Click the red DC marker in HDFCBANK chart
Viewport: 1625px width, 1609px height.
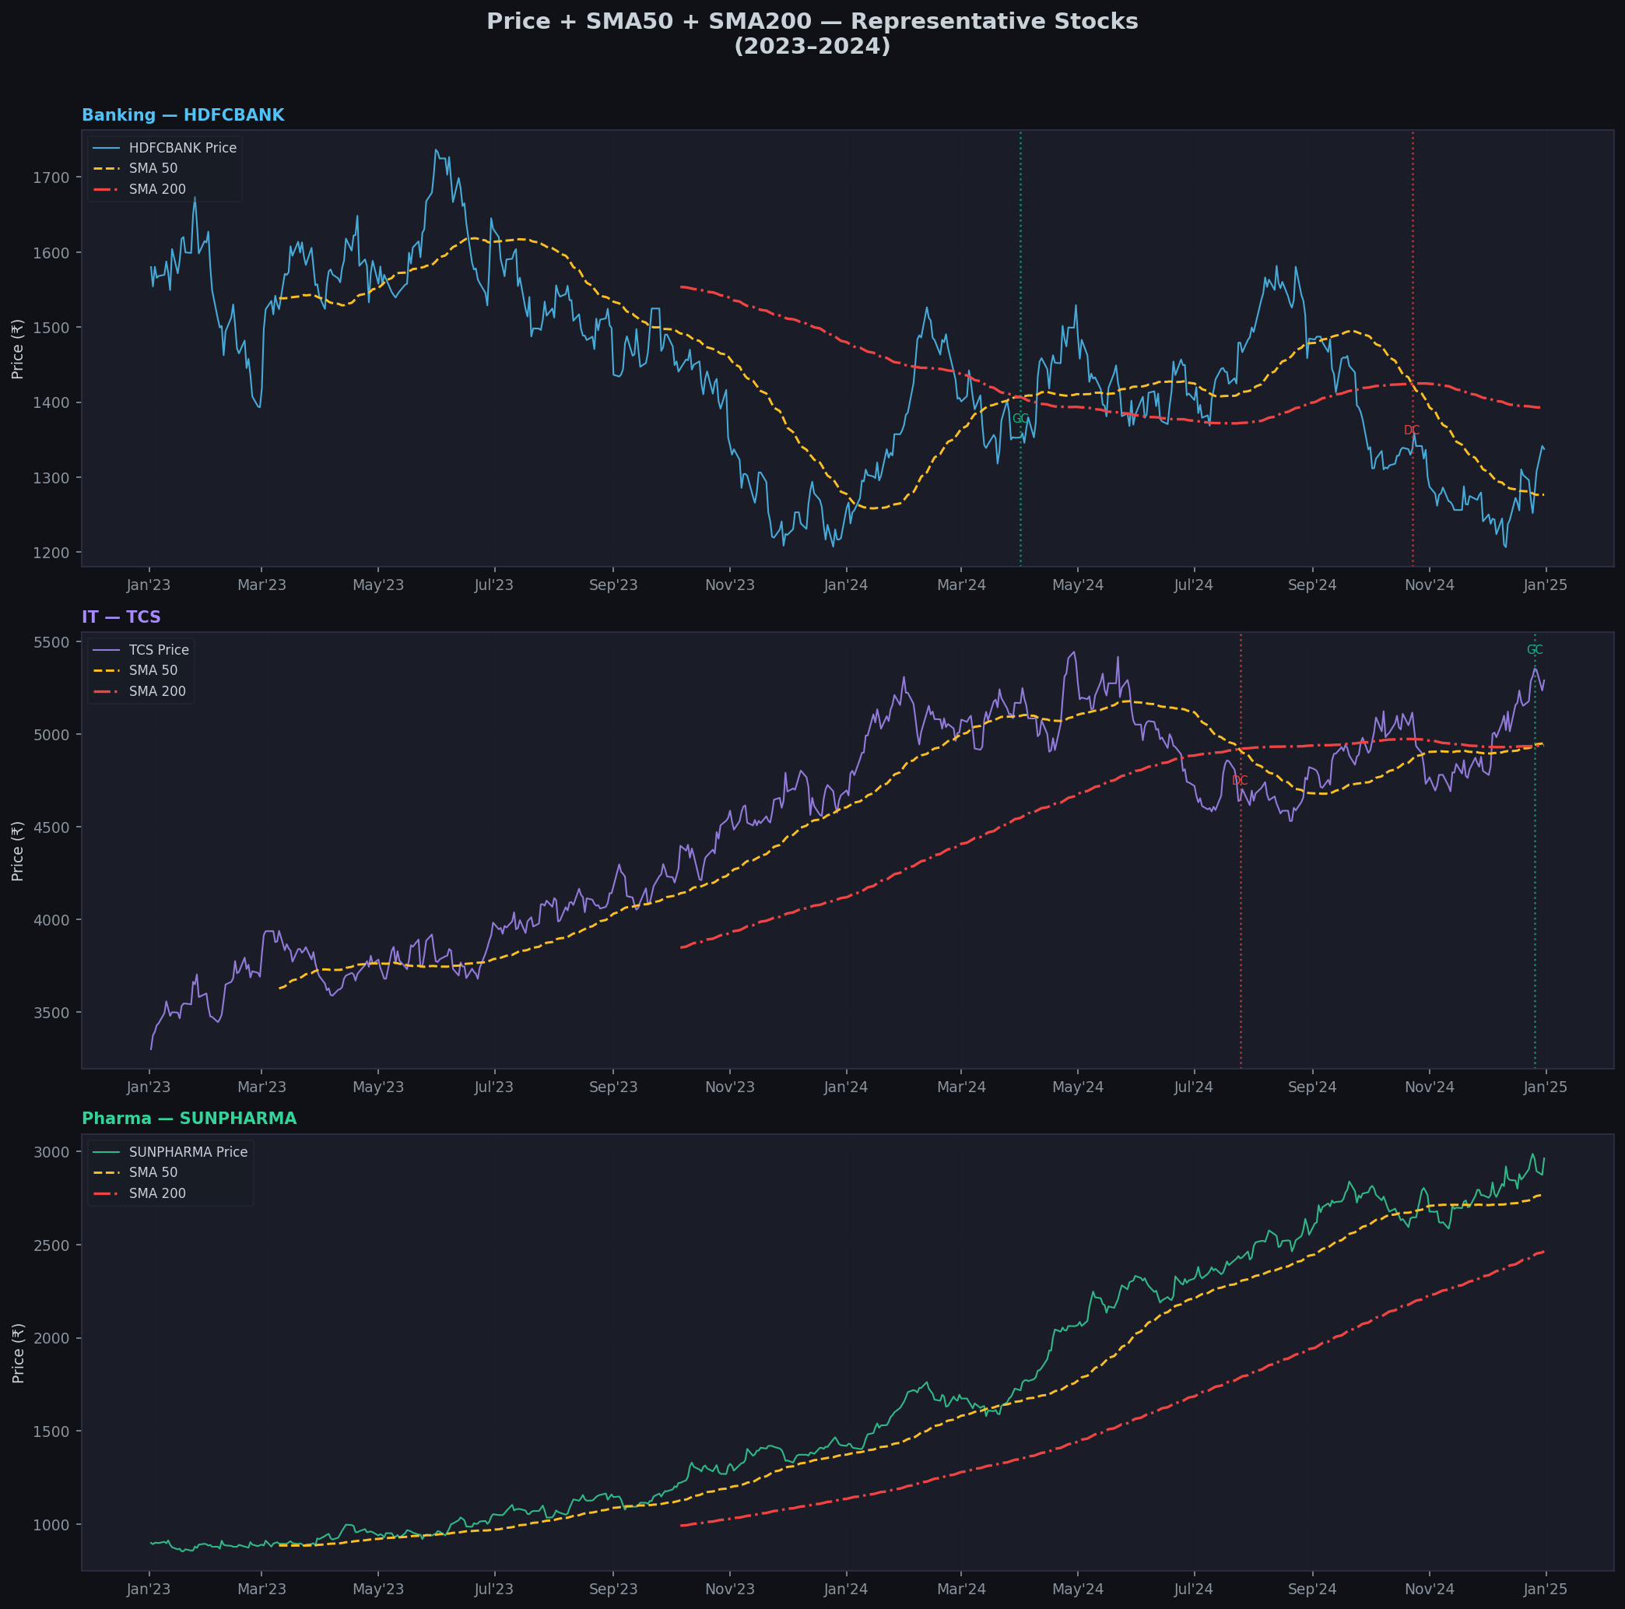[1413, 430]
